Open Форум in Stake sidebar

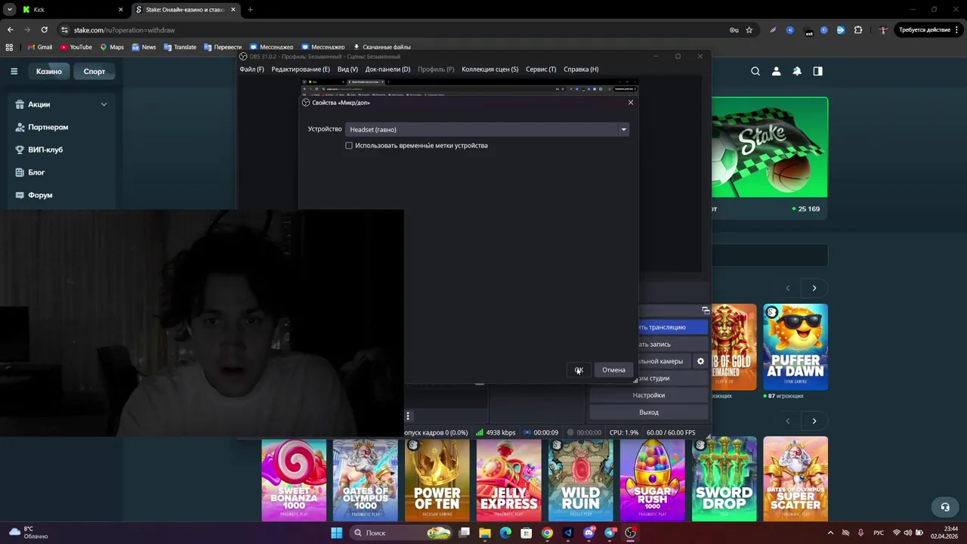pos(40,195)
